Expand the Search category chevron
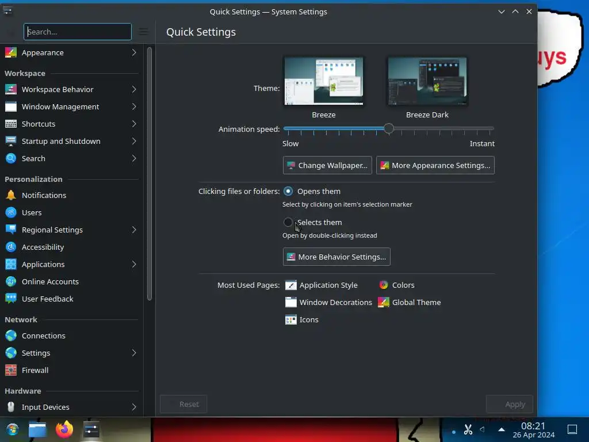This screenshot has height=442, width=589. click(x=133, y=158)
